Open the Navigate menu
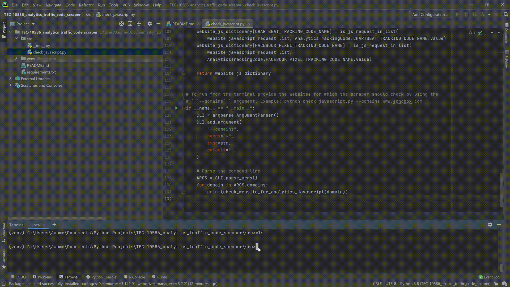This screenshot has width=510, height=287. [53, 5]
